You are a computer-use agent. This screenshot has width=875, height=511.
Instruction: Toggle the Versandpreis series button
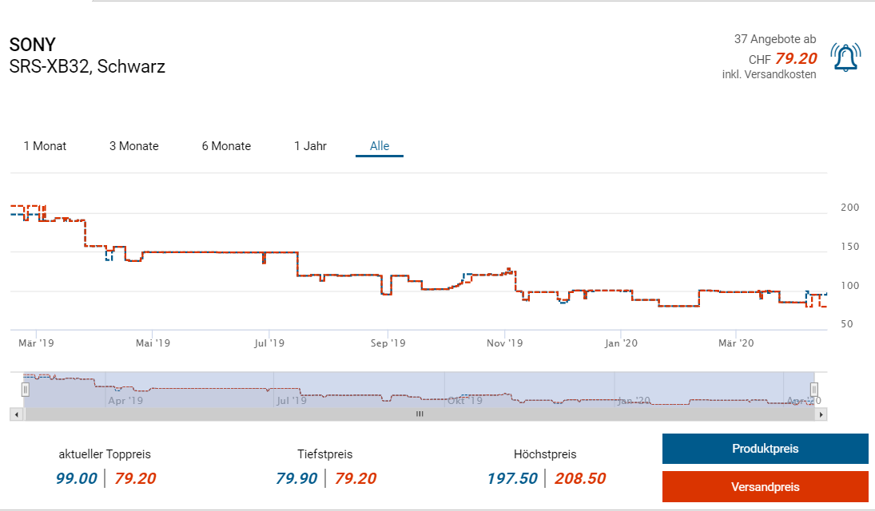point(765,486)
